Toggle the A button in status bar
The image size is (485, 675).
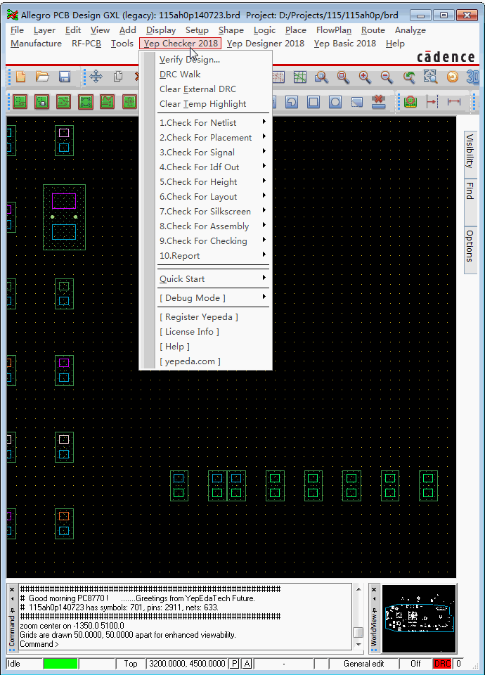coord(247,664)
